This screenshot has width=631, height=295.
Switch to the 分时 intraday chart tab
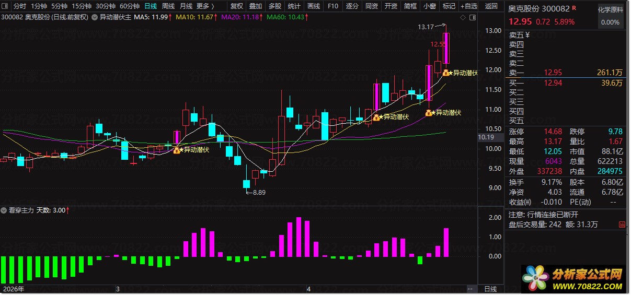[x=19, y=6]
